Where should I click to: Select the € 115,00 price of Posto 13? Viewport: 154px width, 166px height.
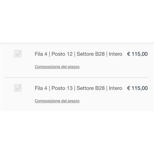(x=137, y=88)
